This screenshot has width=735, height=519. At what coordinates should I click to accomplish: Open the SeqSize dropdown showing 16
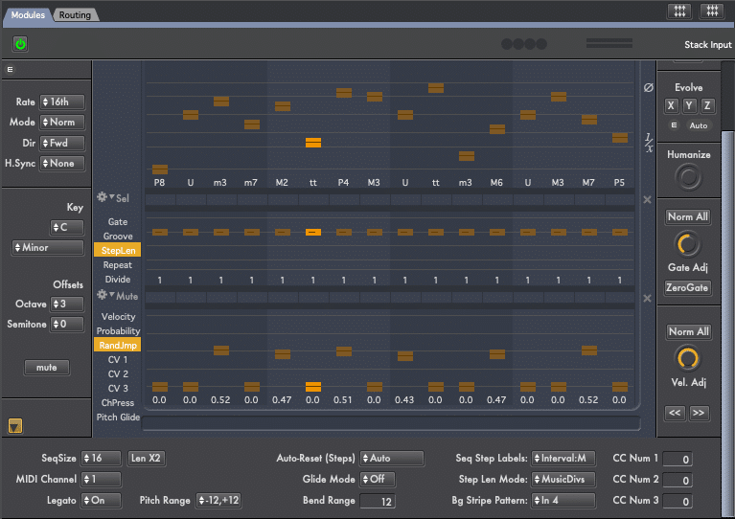[x=102, y=458]
